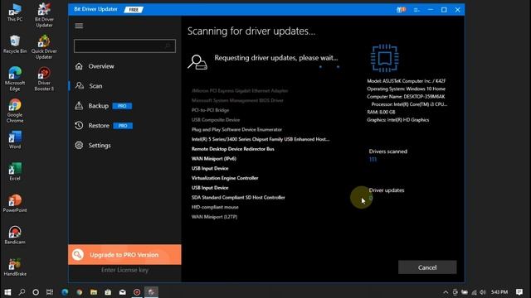The image size is (531, 298).
Task: Select the Virtualization Engine Controller entry
Action: pos(225,178)
